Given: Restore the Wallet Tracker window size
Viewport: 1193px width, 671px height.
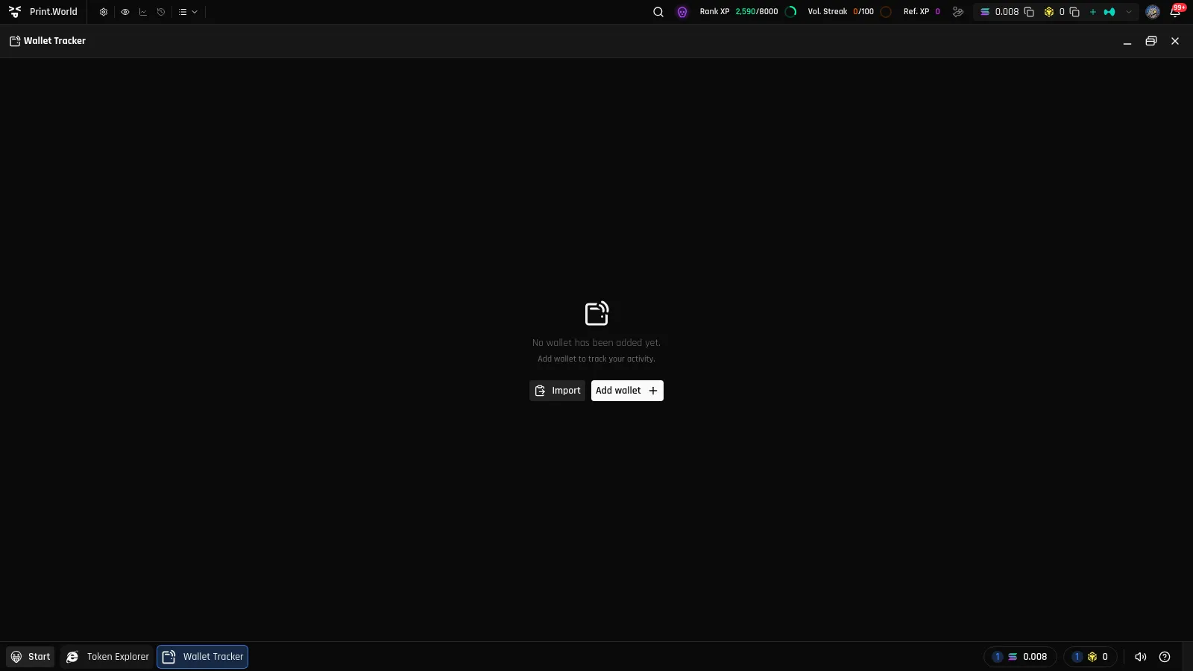Looking at the screenshot, I should pos(1151,41).
